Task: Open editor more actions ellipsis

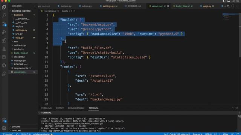Action: point(238,6)
